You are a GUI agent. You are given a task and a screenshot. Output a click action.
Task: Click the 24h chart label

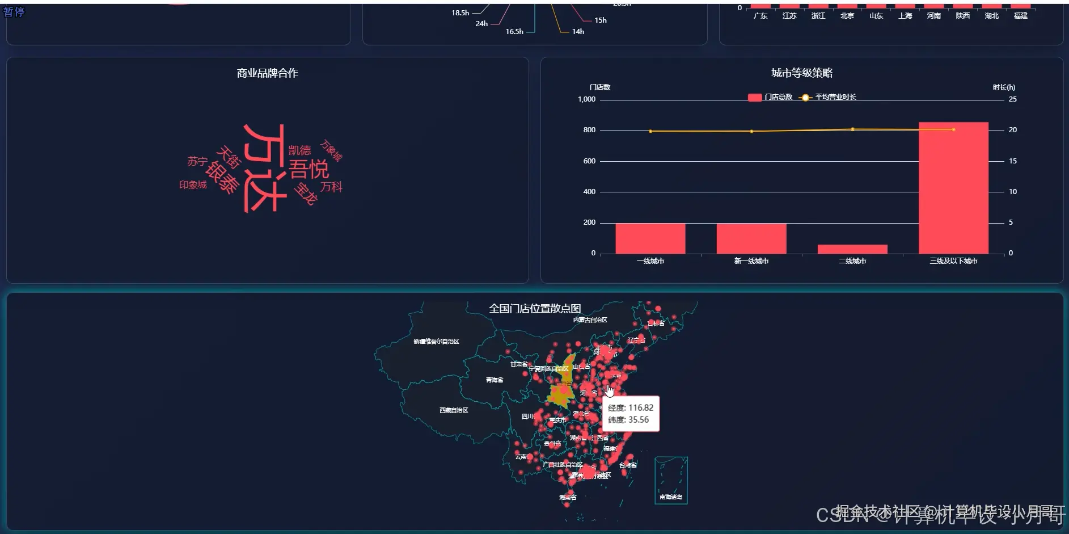[x=481, y=24]
